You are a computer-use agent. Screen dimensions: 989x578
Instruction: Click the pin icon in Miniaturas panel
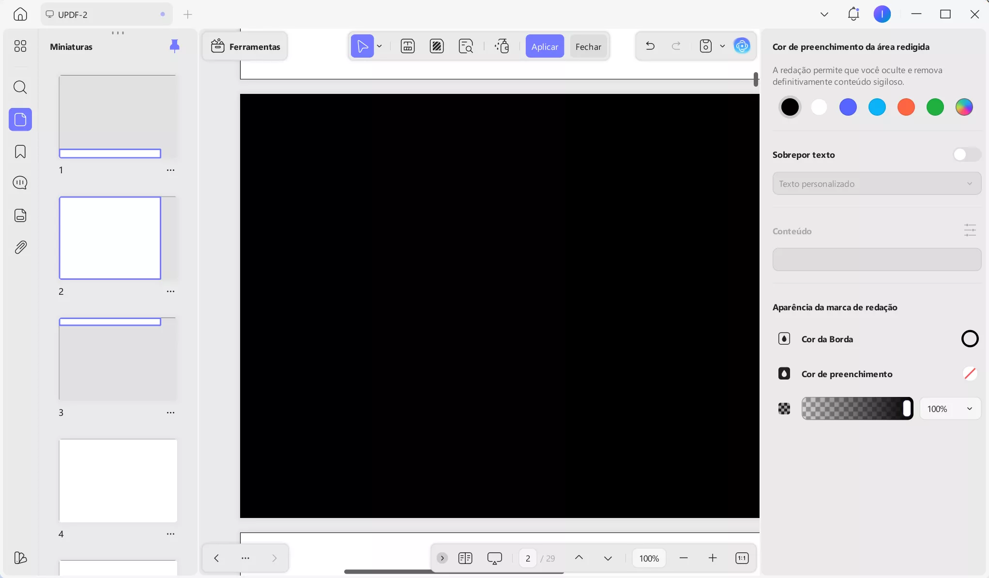174,46
